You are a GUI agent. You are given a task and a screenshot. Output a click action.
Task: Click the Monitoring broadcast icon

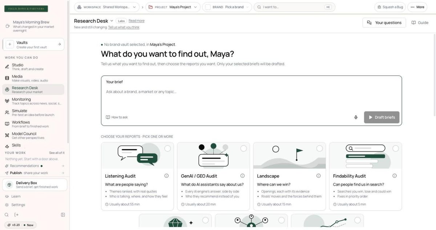point(7,101)
